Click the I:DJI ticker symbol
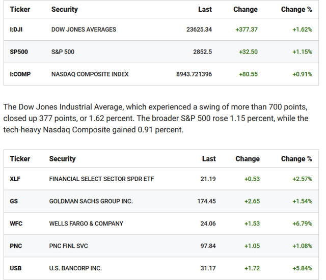The height and width of the screenshot is (280, 326). [x=16, y=30]
